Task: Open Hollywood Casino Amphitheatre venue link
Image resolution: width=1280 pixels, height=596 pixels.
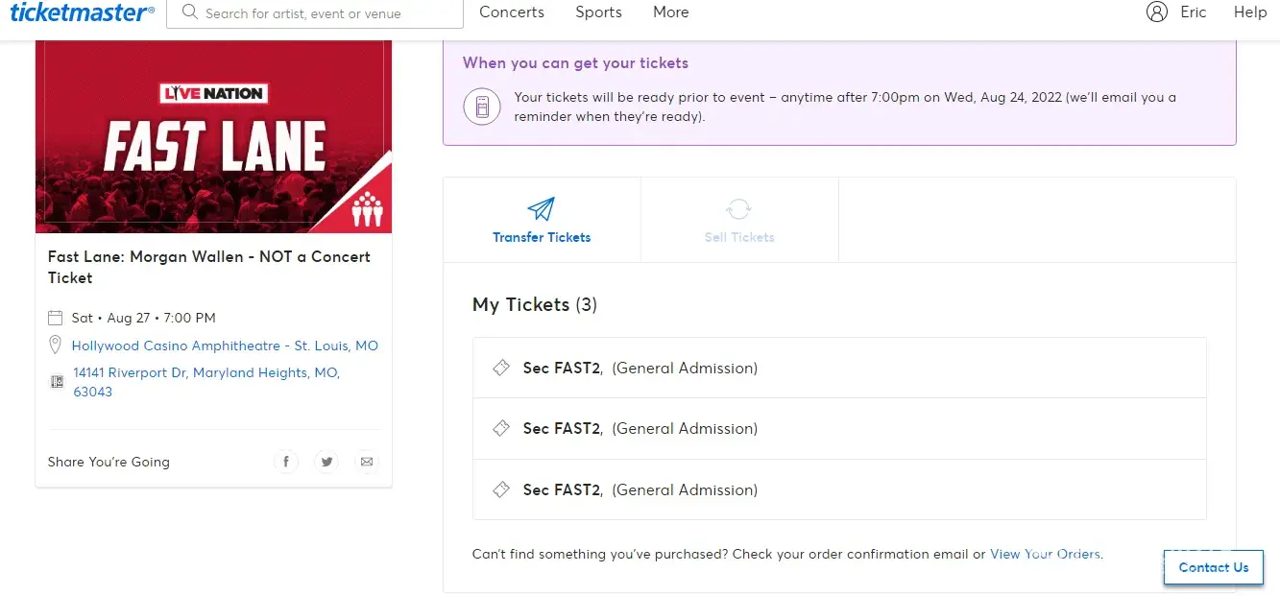Action: (x=225, y=346)
